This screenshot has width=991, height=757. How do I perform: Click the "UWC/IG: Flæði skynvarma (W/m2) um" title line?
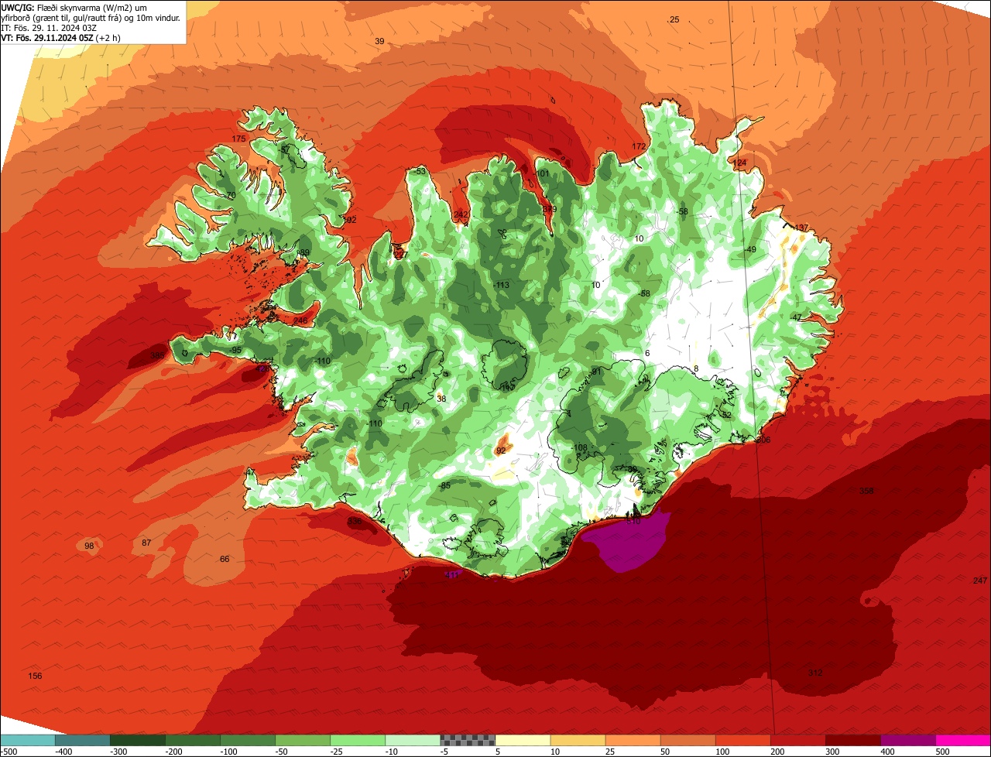tap(74, 7)
